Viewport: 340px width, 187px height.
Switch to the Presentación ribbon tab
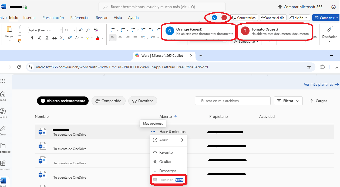53,18
